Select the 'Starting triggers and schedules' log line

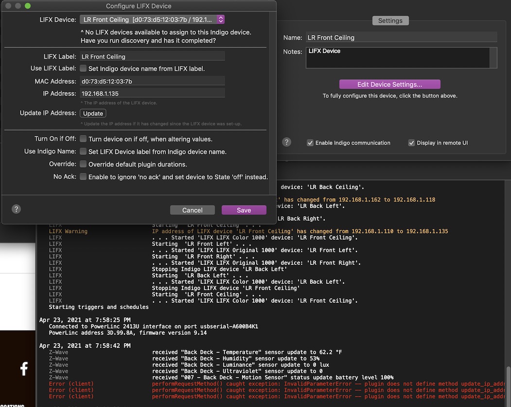click(99, 307)
